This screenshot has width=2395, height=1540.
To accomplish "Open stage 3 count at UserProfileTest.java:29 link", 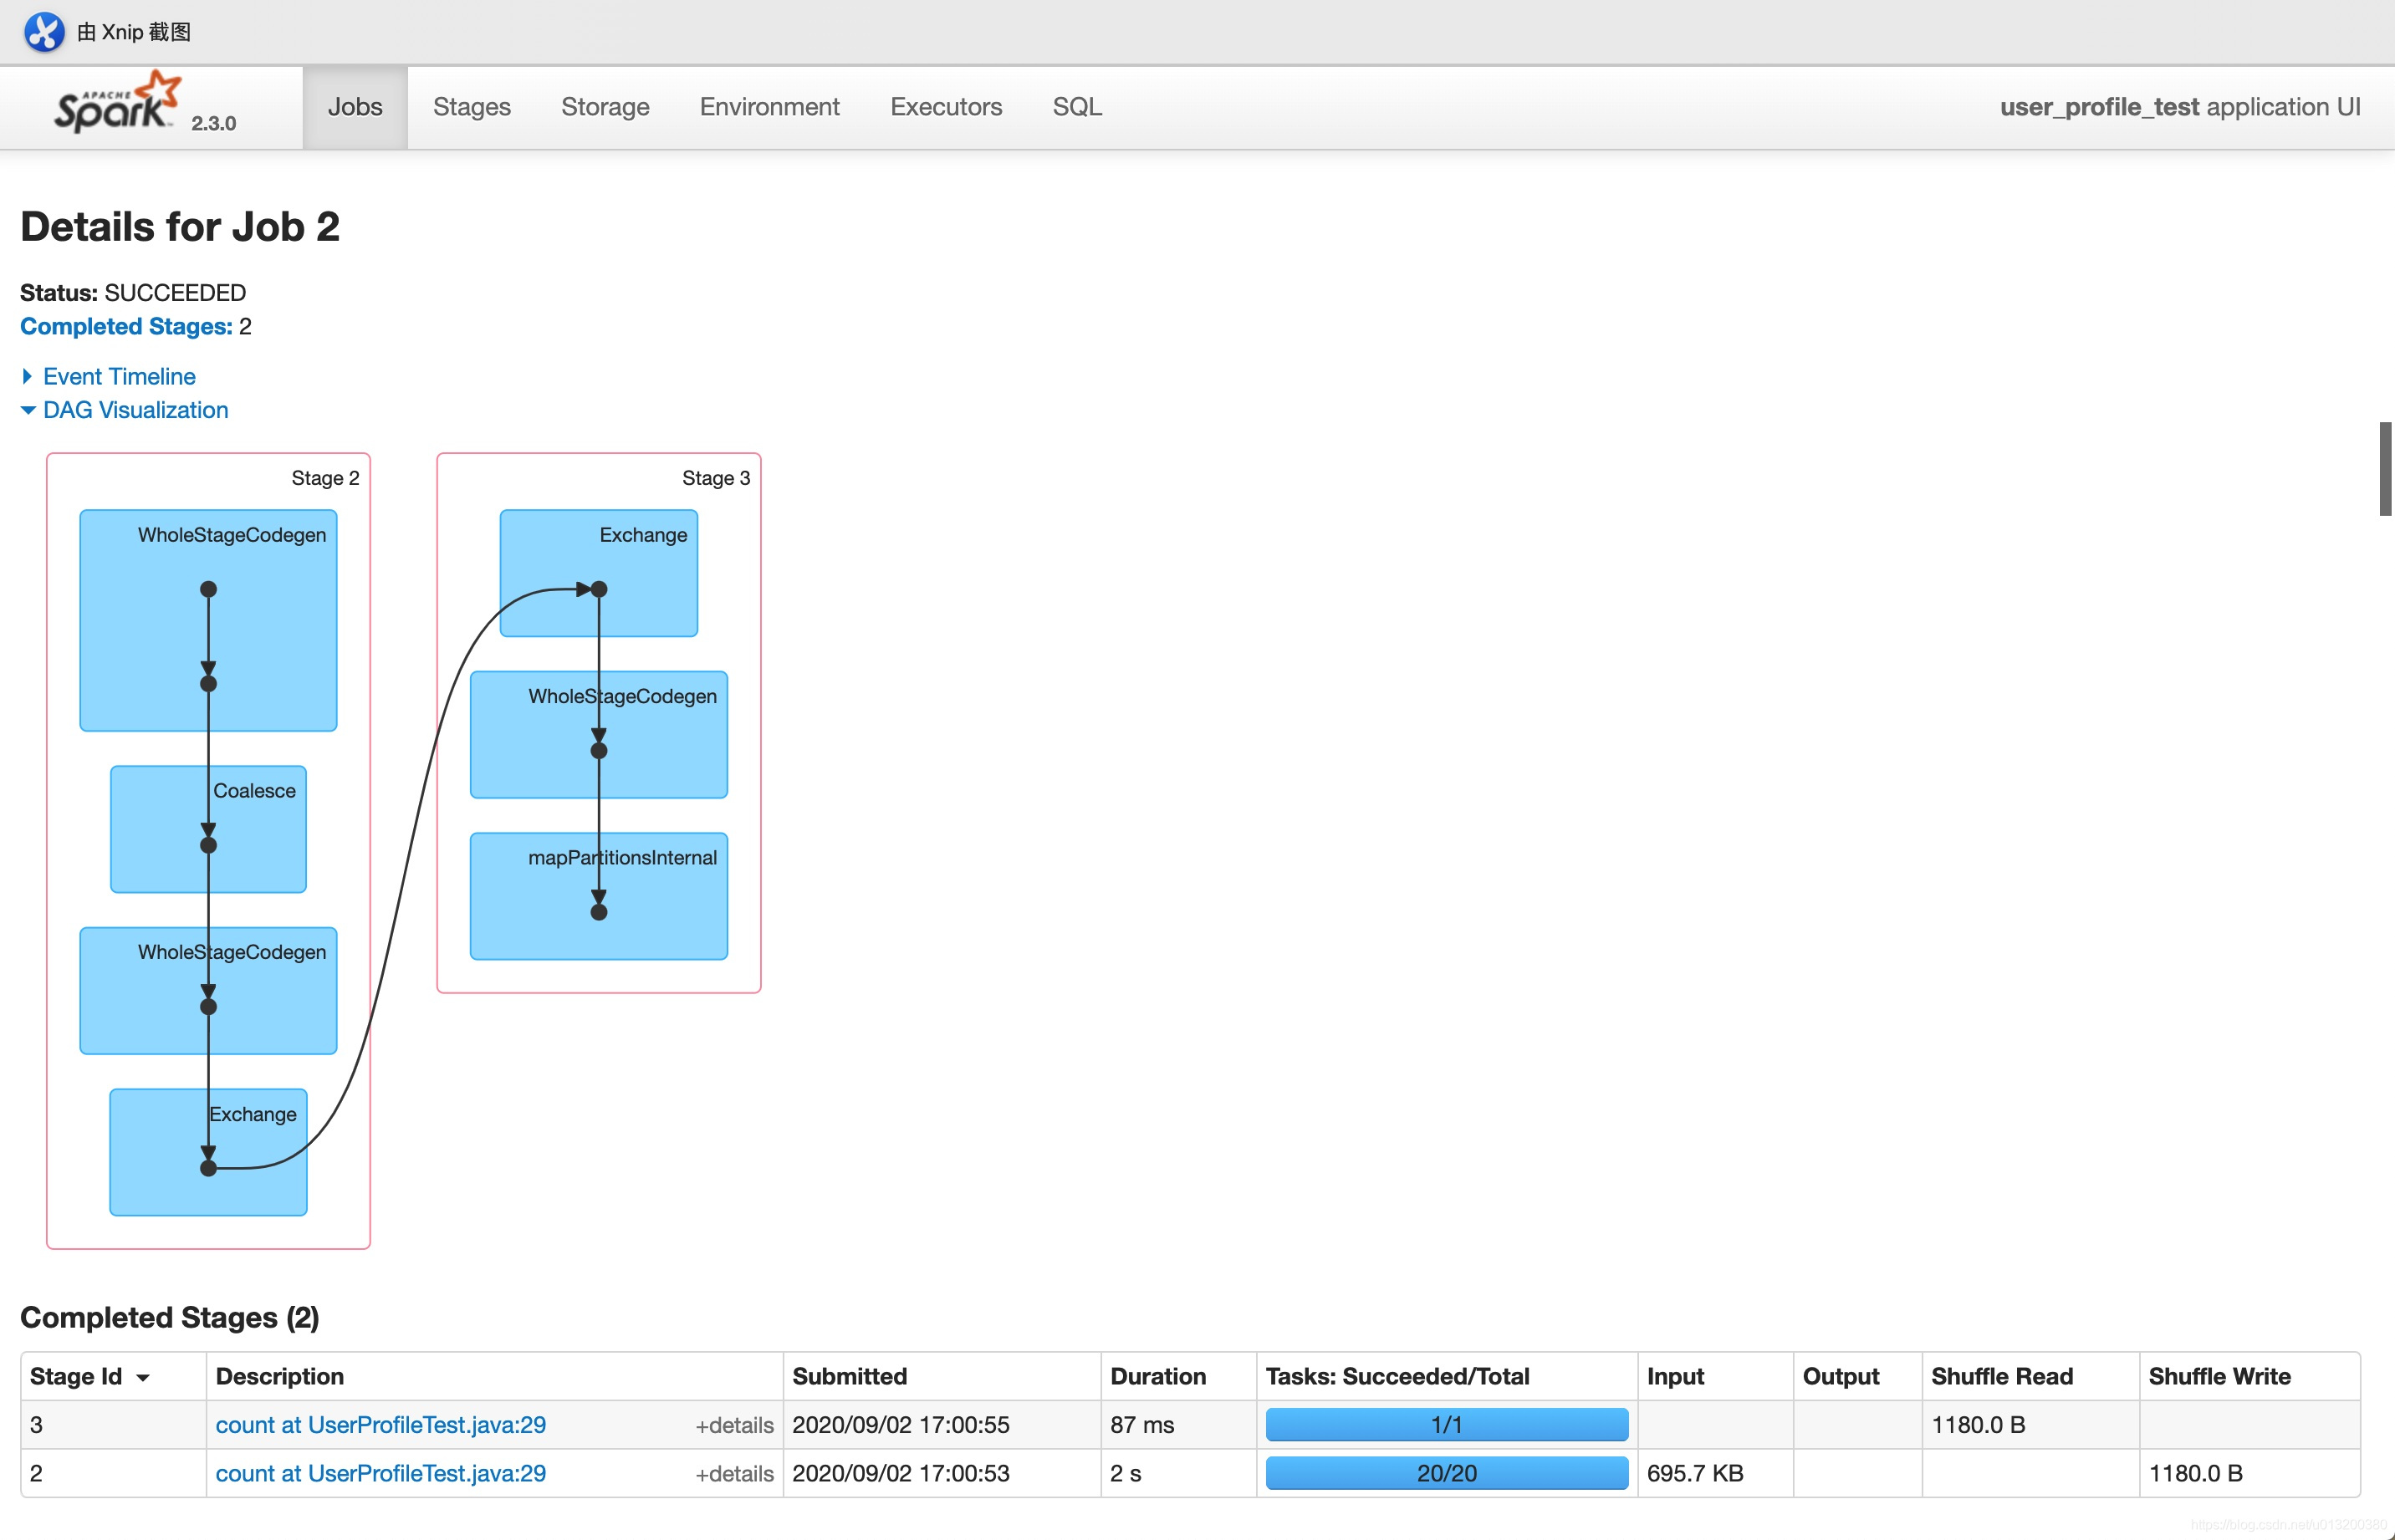I will click(381, 1425).
